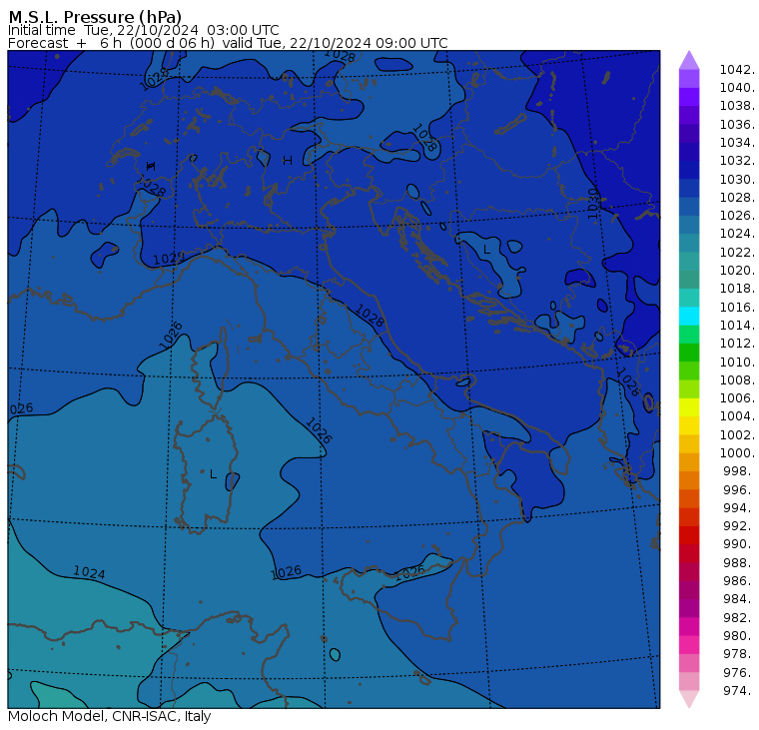
Task: Select legend value '1008.'
Action: point(737,380)
